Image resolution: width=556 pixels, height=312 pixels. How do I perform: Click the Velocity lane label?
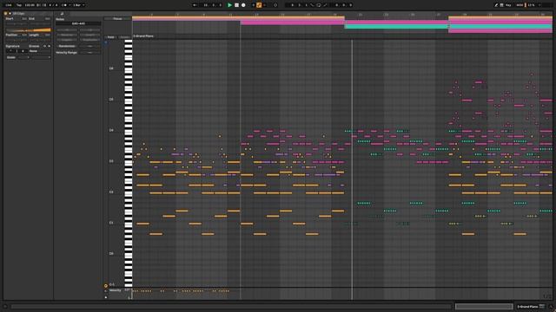click(115, 290)
